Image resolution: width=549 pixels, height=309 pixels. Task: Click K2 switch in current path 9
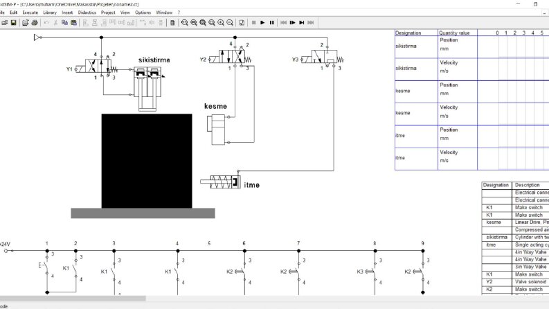(417, 272)
